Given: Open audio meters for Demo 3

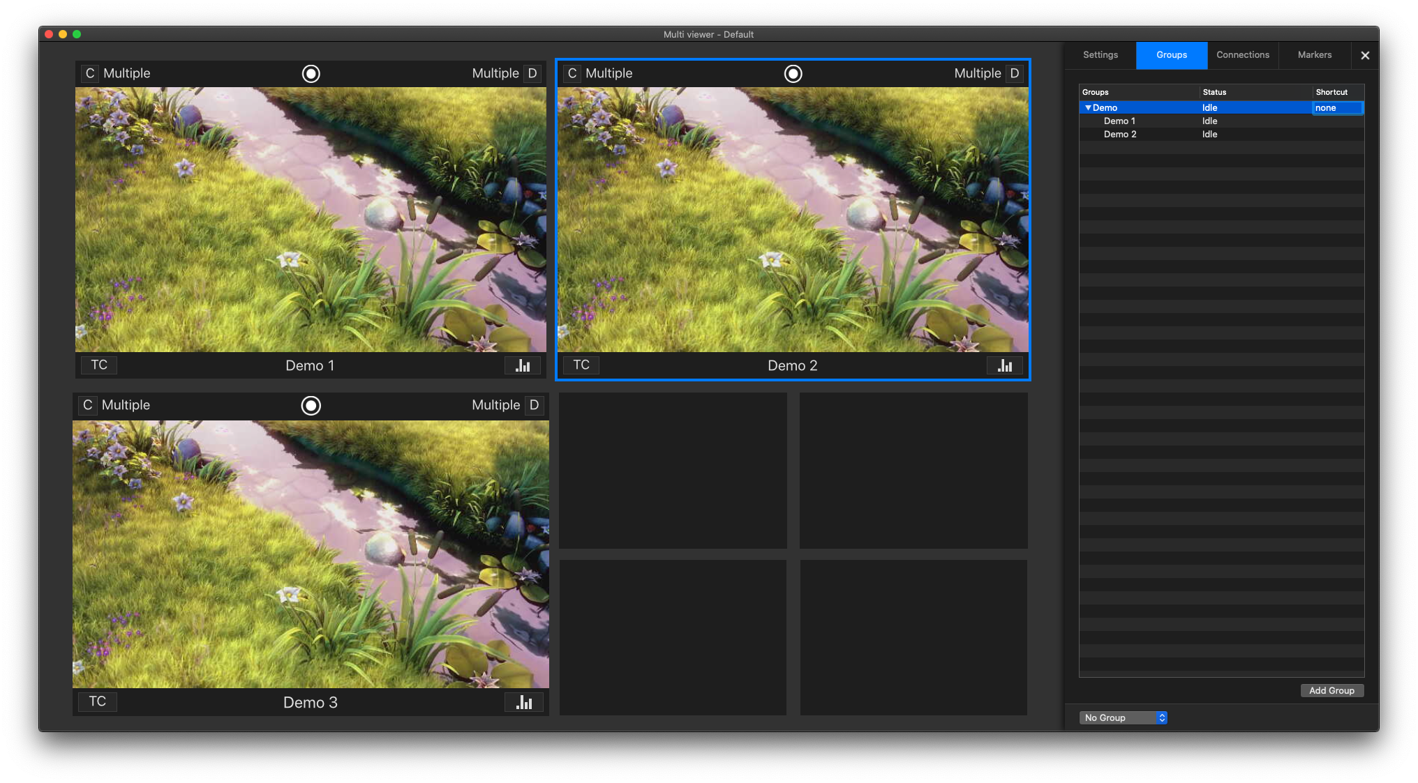Looking at the screenshot, I should 524,702.
